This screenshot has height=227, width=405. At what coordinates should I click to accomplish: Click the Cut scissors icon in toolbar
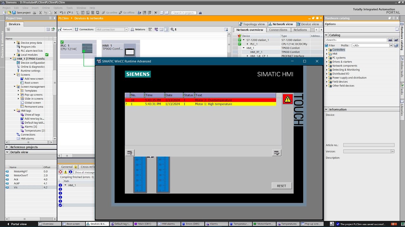pos(40,13)
